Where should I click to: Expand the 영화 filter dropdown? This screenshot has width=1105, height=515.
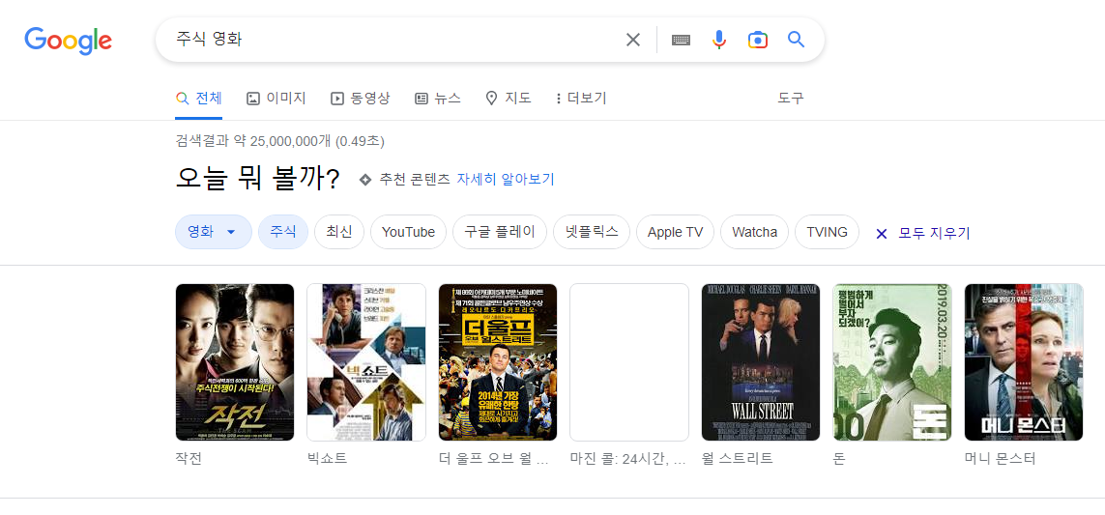click(213, 232)
